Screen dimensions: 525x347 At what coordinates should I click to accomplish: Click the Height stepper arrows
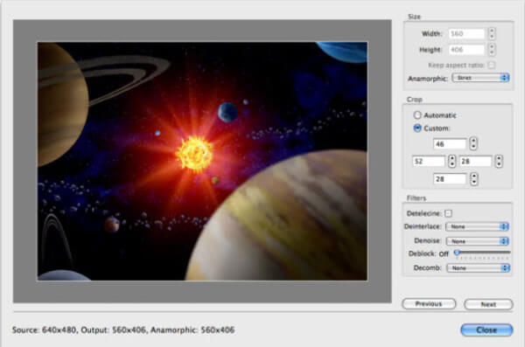pyautogui.click(x=492, y=50)
